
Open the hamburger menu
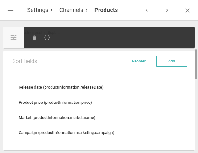[x=10, y=10]
